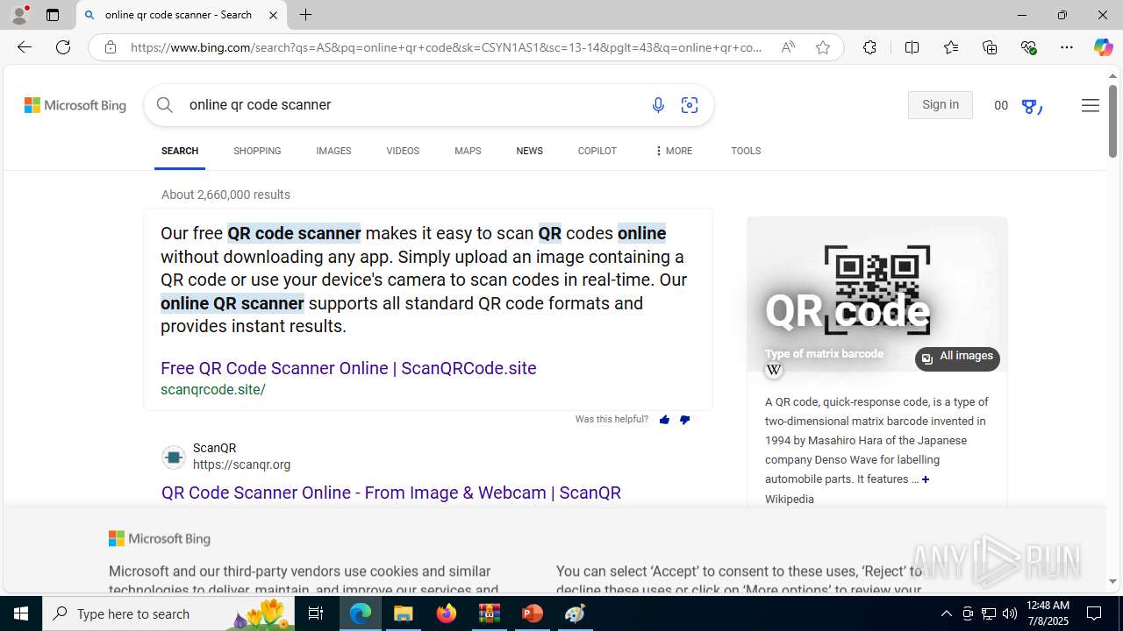The width and height of the screenshot is (1123, 631).
Task: Mark answer unhelpful with thumbs down
Action: pos(684,420)
